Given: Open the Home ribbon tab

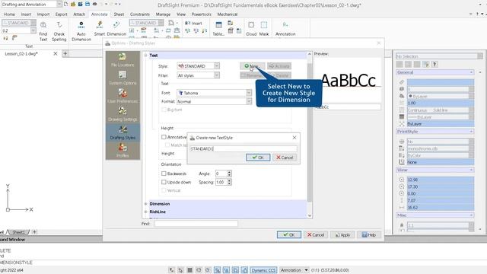Looking at the screenshot, I should coord(9,14).
